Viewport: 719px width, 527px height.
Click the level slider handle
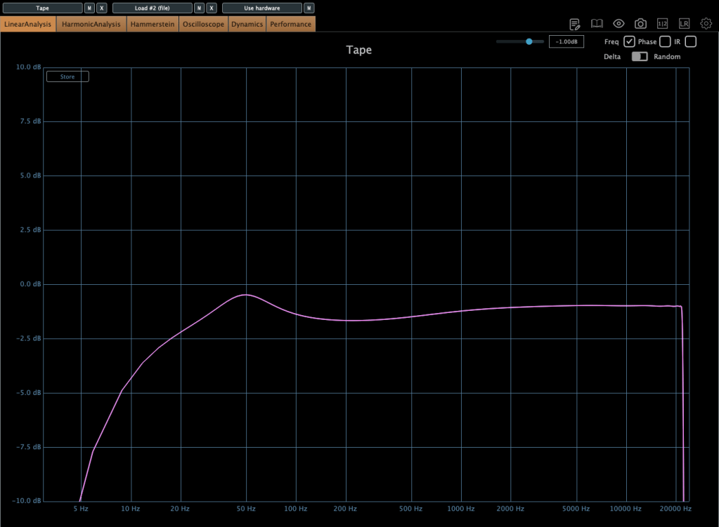(529, 42)
